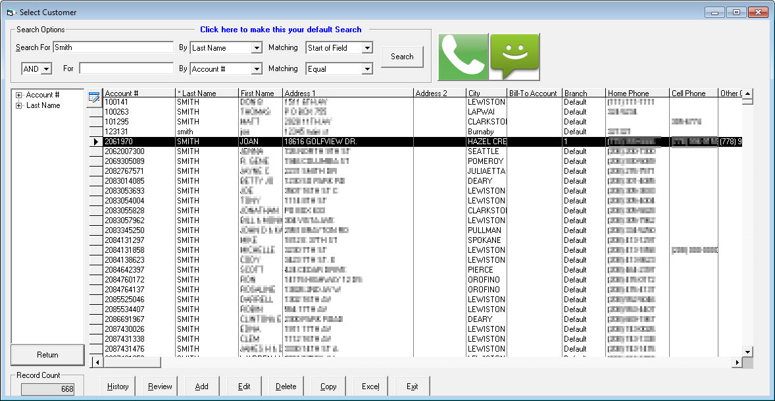Click the Address 1 column header
The image size is (775, 401).
tap(348, 93)
